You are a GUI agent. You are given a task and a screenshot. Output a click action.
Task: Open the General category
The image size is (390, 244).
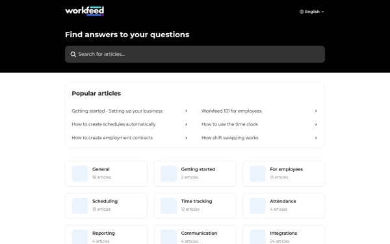(x=106, y=174)
